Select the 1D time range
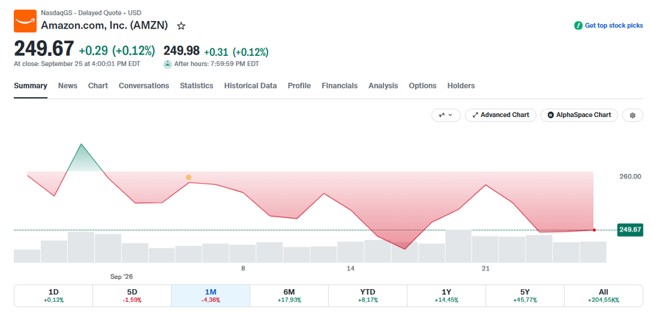This screenshot has width=651, height=312. tap(53, 295)
